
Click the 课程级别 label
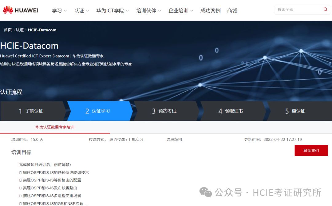click(x=175, y=140)
